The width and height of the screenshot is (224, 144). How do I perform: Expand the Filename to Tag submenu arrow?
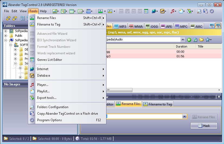[103, 24]
